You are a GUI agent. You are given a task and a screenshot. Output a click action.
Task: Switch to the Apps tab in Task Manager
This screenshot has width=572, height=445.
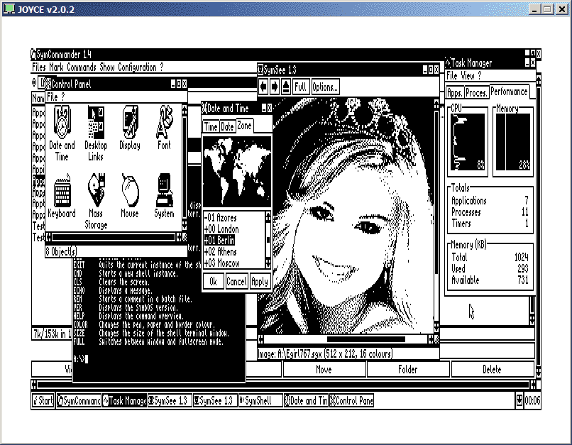point(454,92)
